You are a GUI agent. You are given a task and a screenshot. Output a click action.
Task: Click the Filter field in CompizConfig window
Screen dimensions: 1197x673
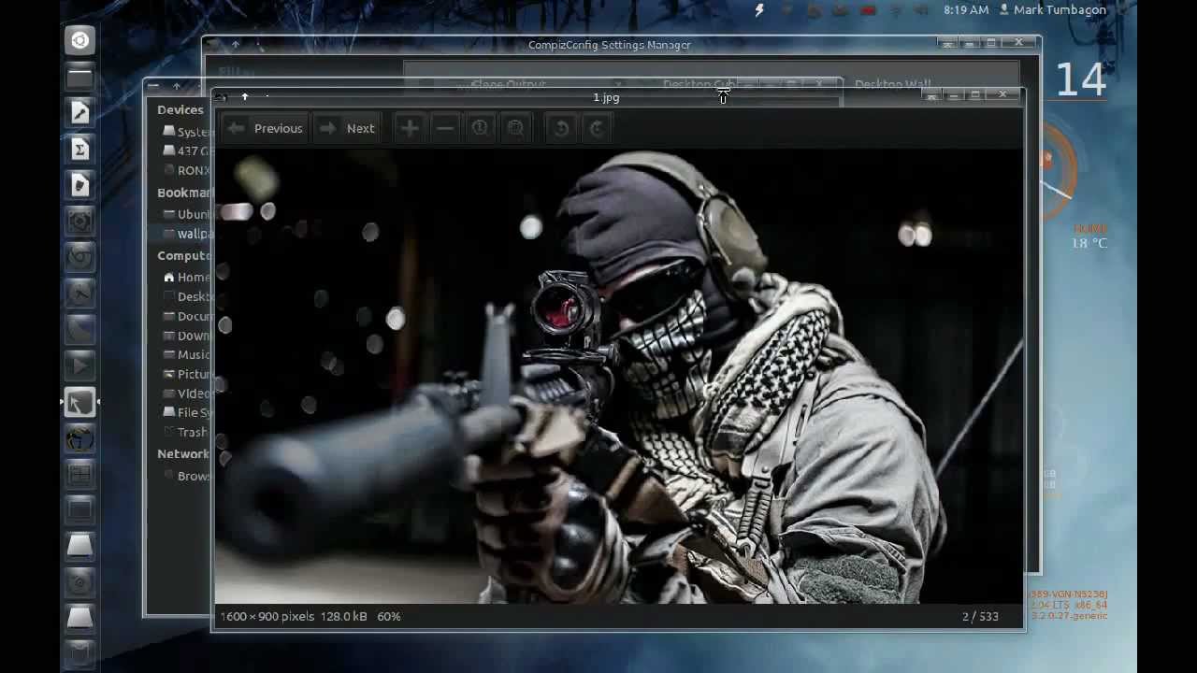(237, 71)
